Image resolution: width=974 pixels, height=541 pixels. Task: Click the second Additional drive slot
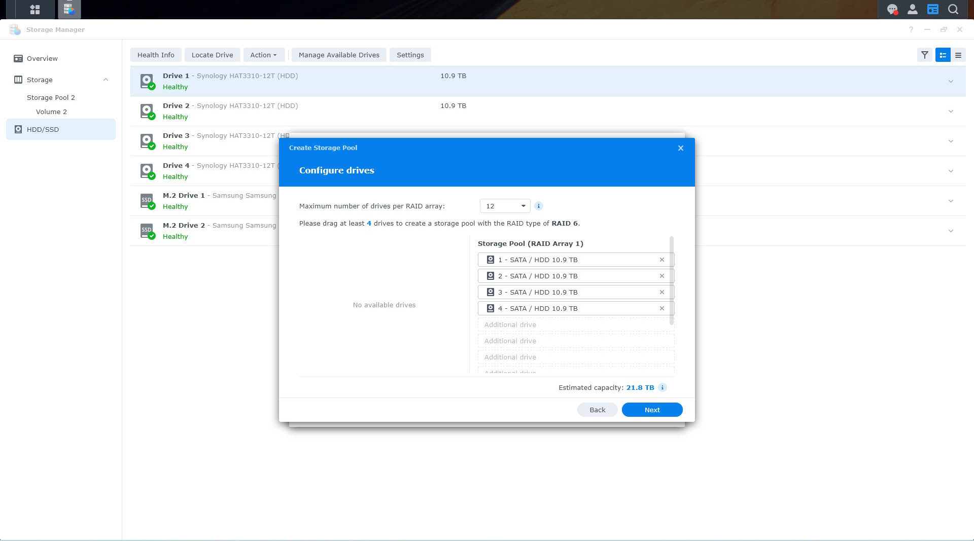pos(576,341)
